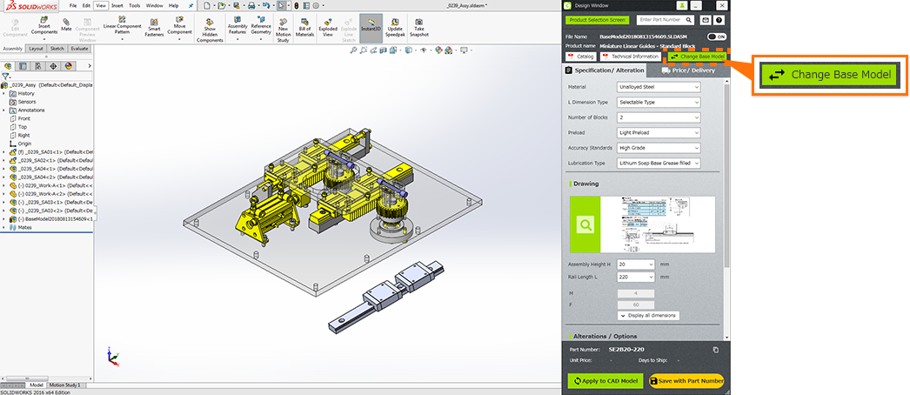Open the PropertyManager tab icon
Screen dimensions: 910x395
23,66
